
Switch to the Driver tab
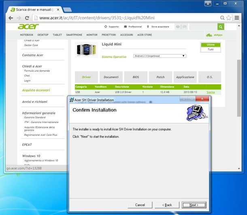tap(86, 77)
